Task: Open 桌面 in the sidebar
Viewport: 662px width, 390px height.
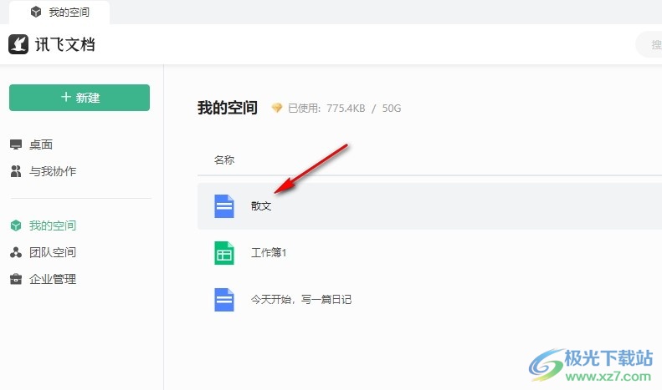Action: 40,144
